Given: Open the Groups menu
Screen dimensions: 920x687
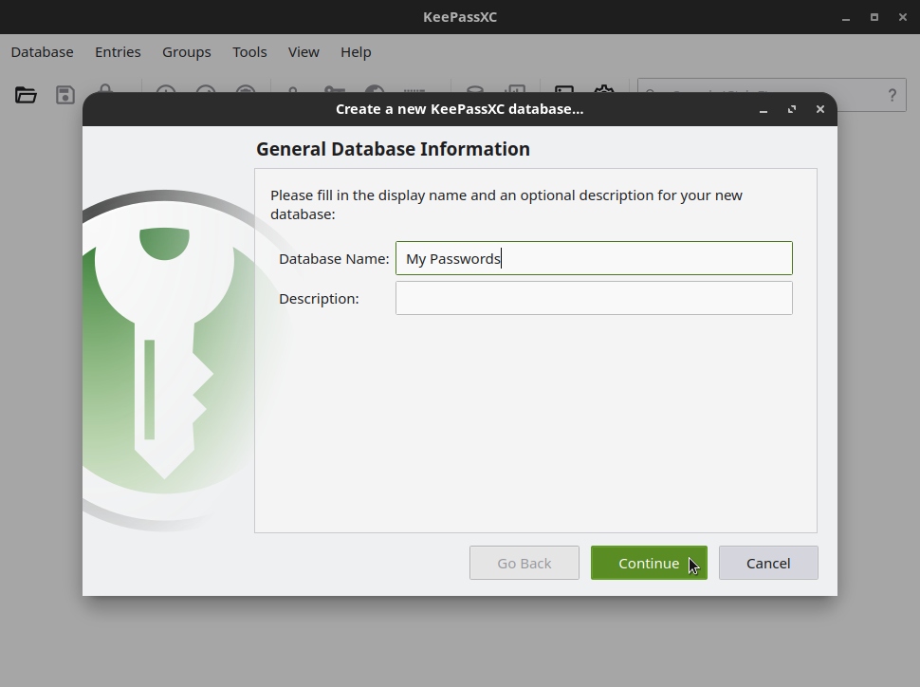Looking at the screenshot, I should click(187, 51).
